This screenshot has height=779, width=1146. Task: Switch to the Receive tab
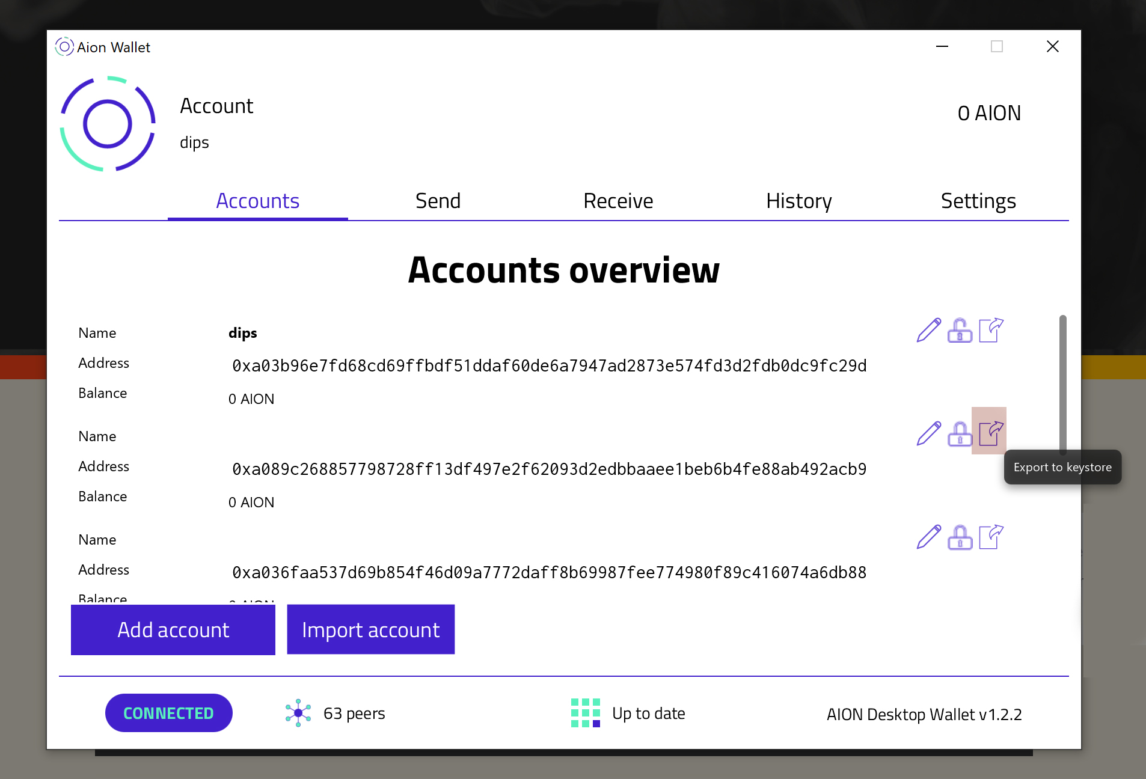pos(618,201)
